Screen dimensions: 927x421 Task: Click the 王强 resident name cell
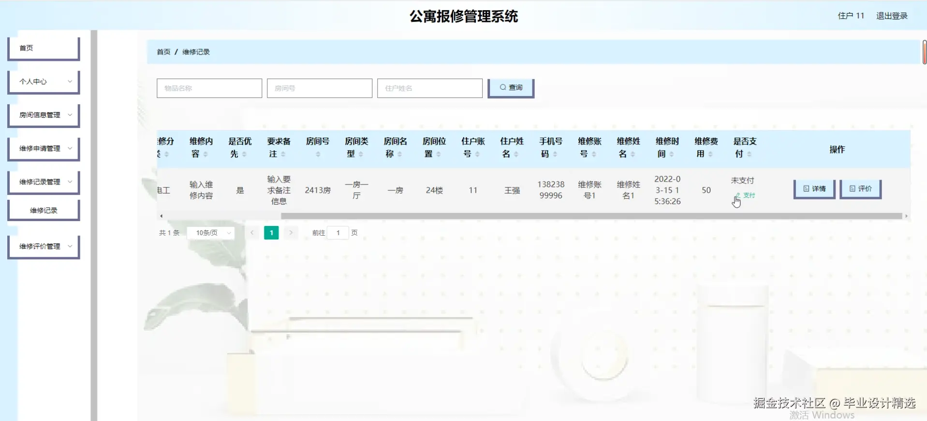512,190
